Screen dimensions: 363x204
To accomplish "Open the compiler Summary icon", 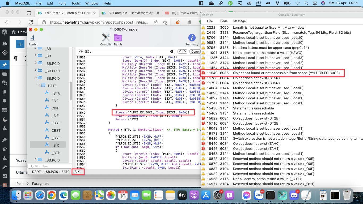I will point(192,38).
